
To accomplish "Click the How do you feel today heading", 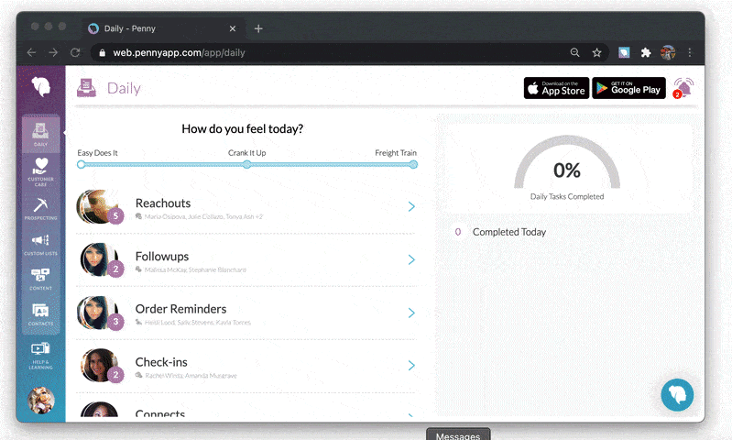I will pos(242,129).
